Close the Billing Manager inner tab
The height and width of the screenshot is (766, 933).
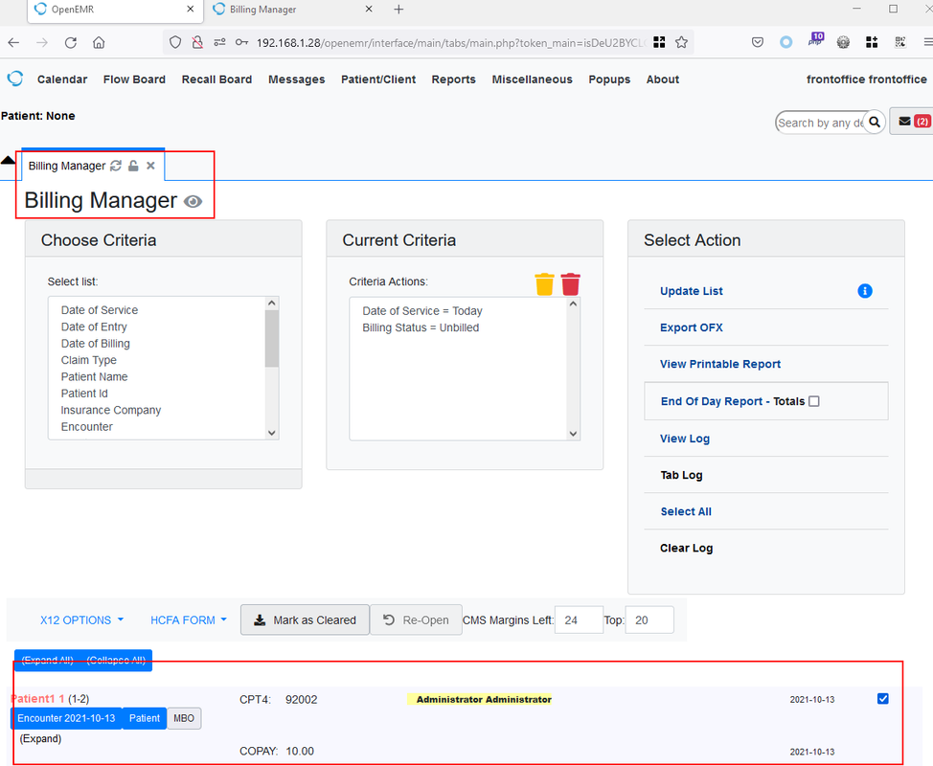150,166
